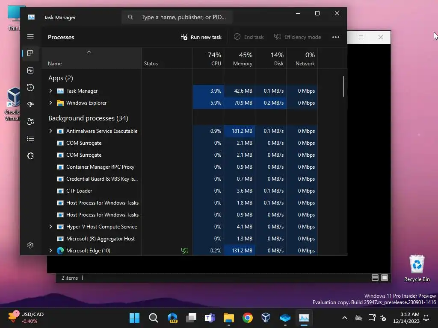Open Task Manager settings gear
The width and height of the screenshot is (438, 328).
tap(30, 245)
